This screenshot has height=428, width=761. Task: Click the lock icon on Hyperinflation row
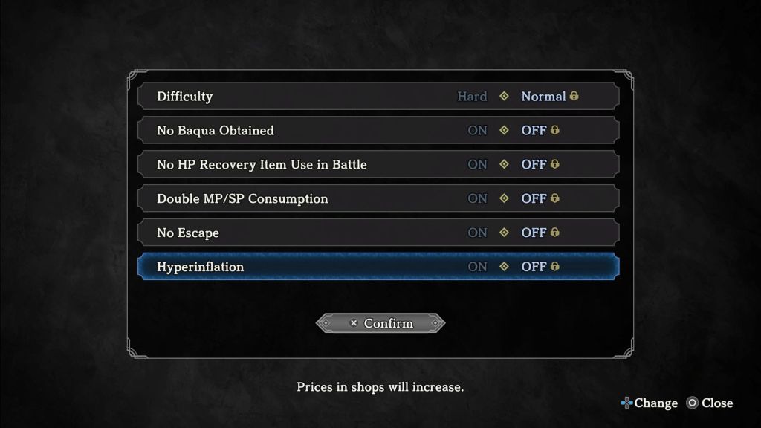[554, 267]
